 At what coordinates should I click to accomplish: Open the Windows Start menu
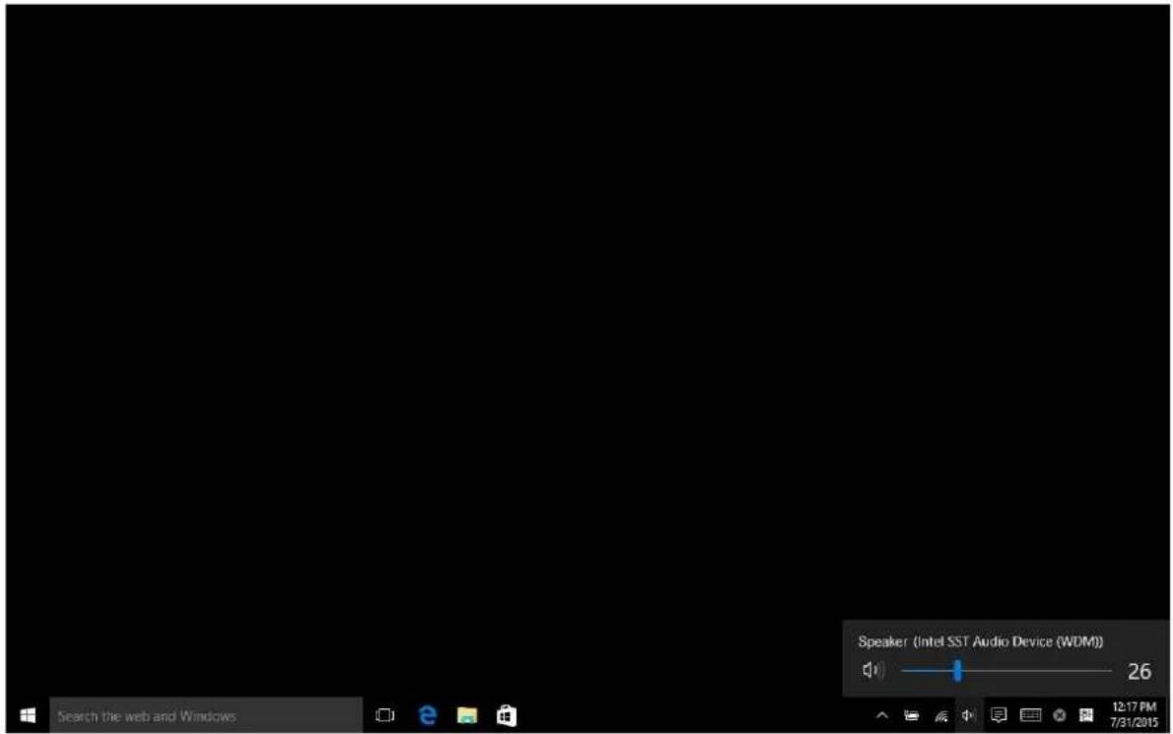coord(28,715)
